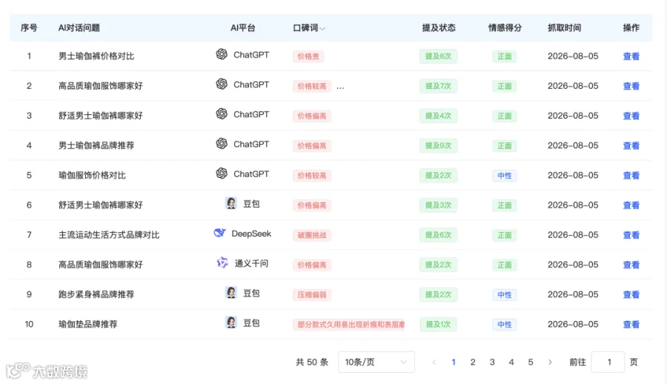Click the 提及3次 status badge

pos(438,205)
